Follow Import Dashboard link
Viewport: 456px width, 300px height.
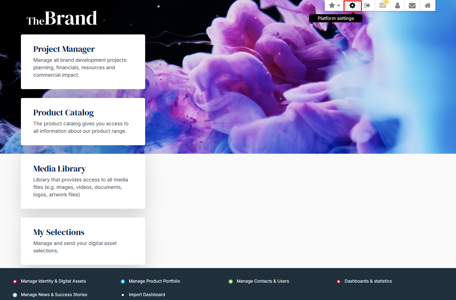click(x=147, y=295)
